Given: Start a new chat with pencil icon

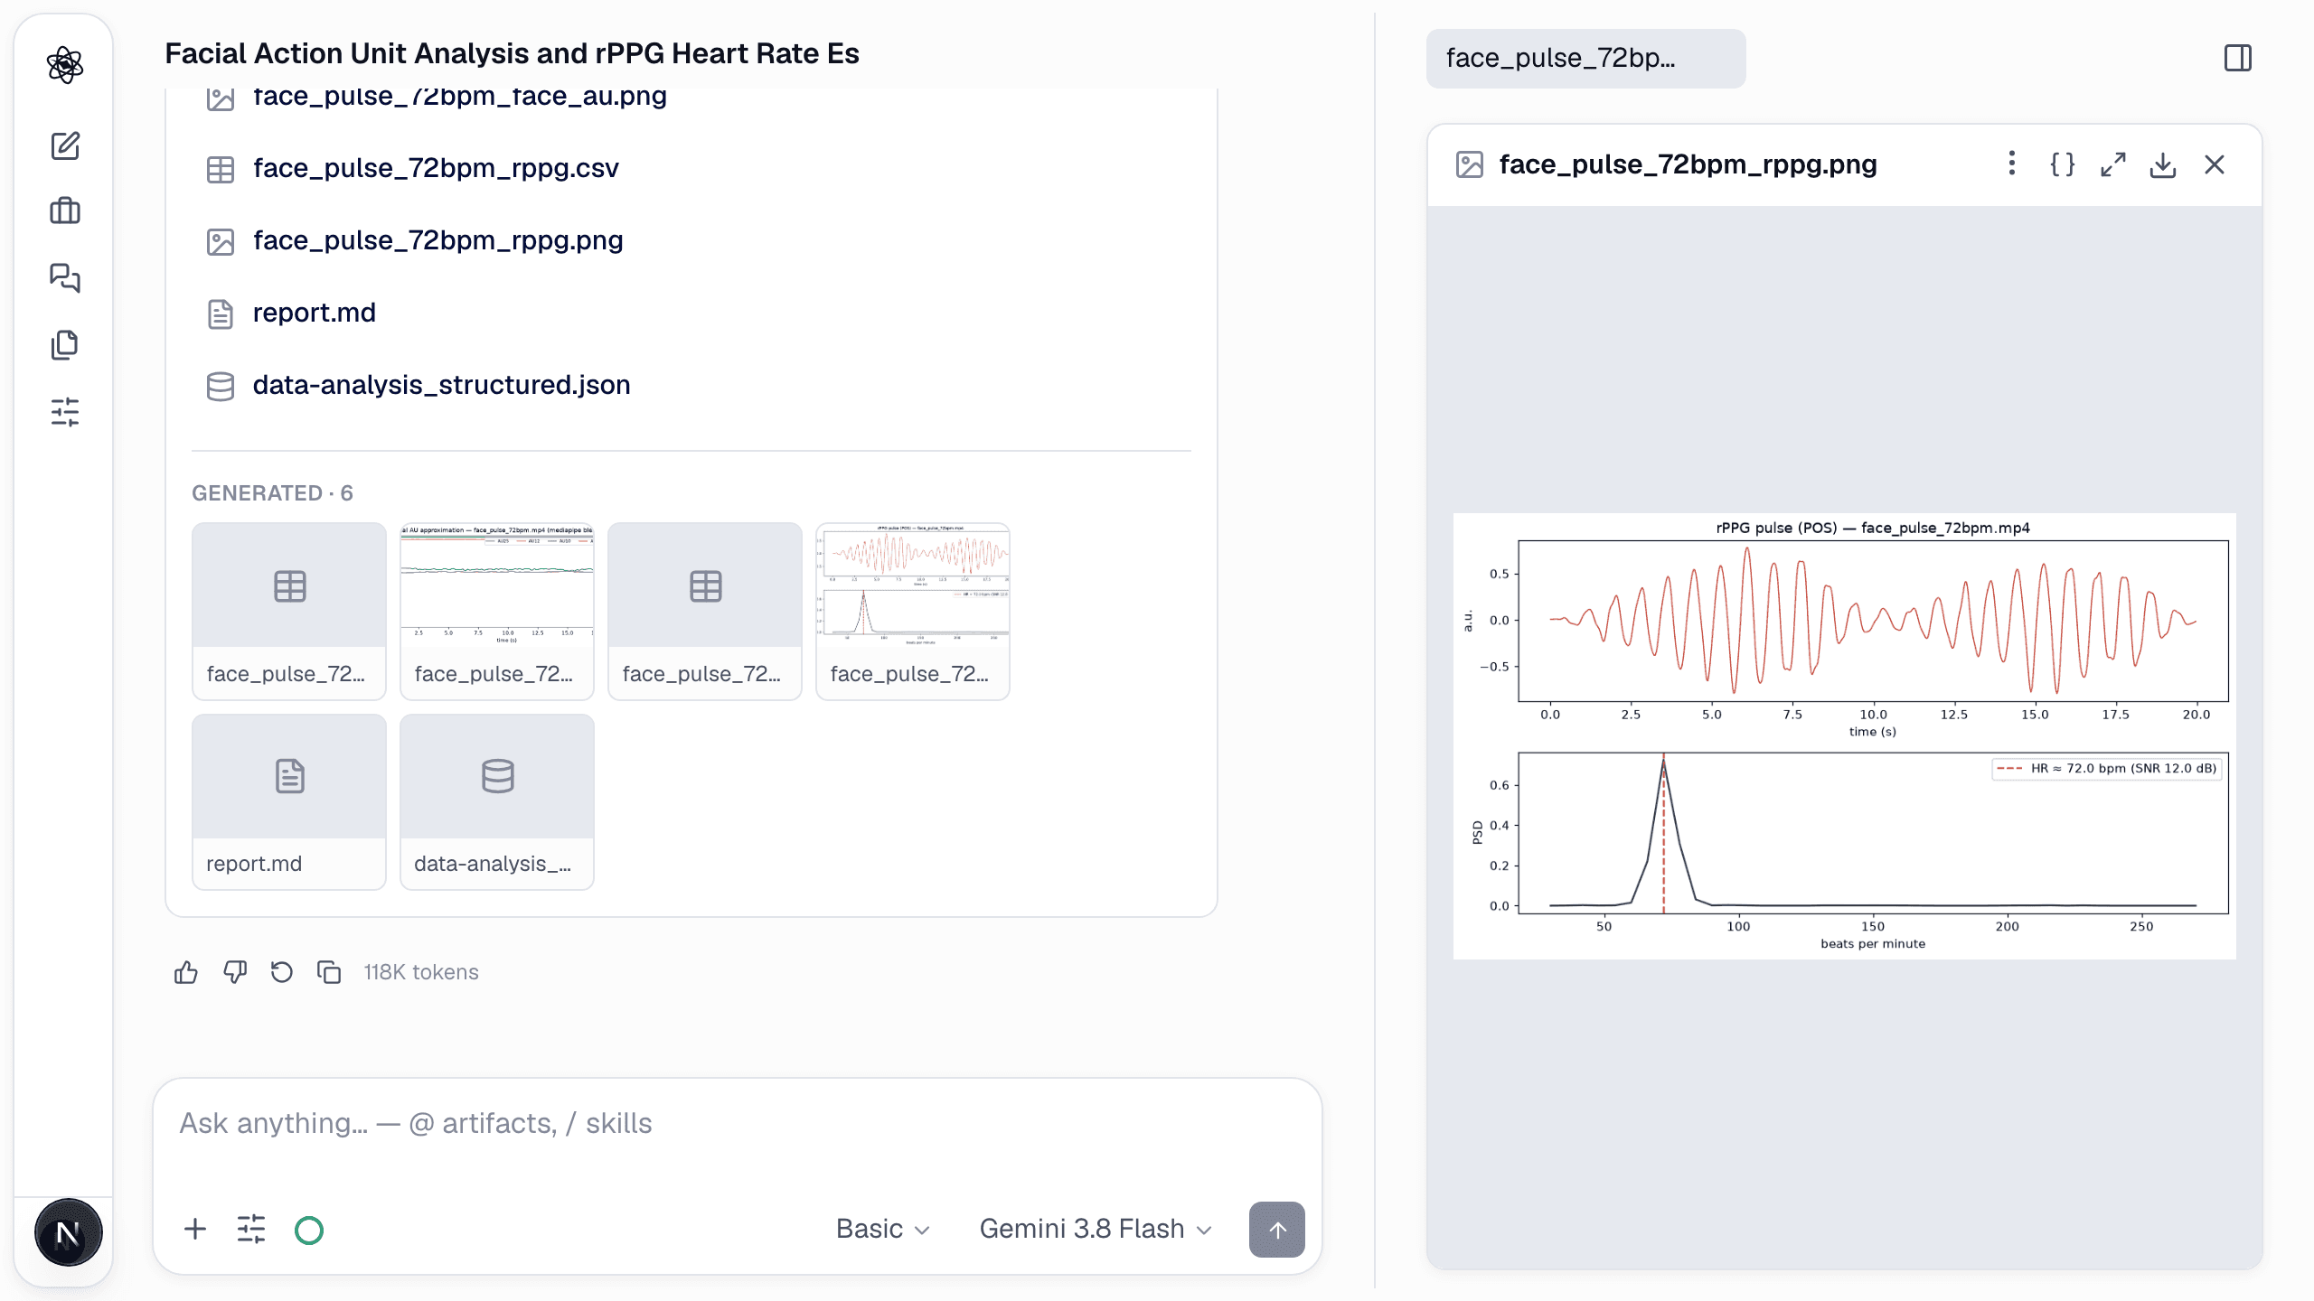Looking at the screenshot, I should 65,145.
